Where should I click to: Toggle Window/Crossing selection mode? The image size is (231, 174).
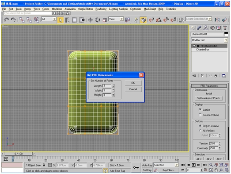point(82,20)
